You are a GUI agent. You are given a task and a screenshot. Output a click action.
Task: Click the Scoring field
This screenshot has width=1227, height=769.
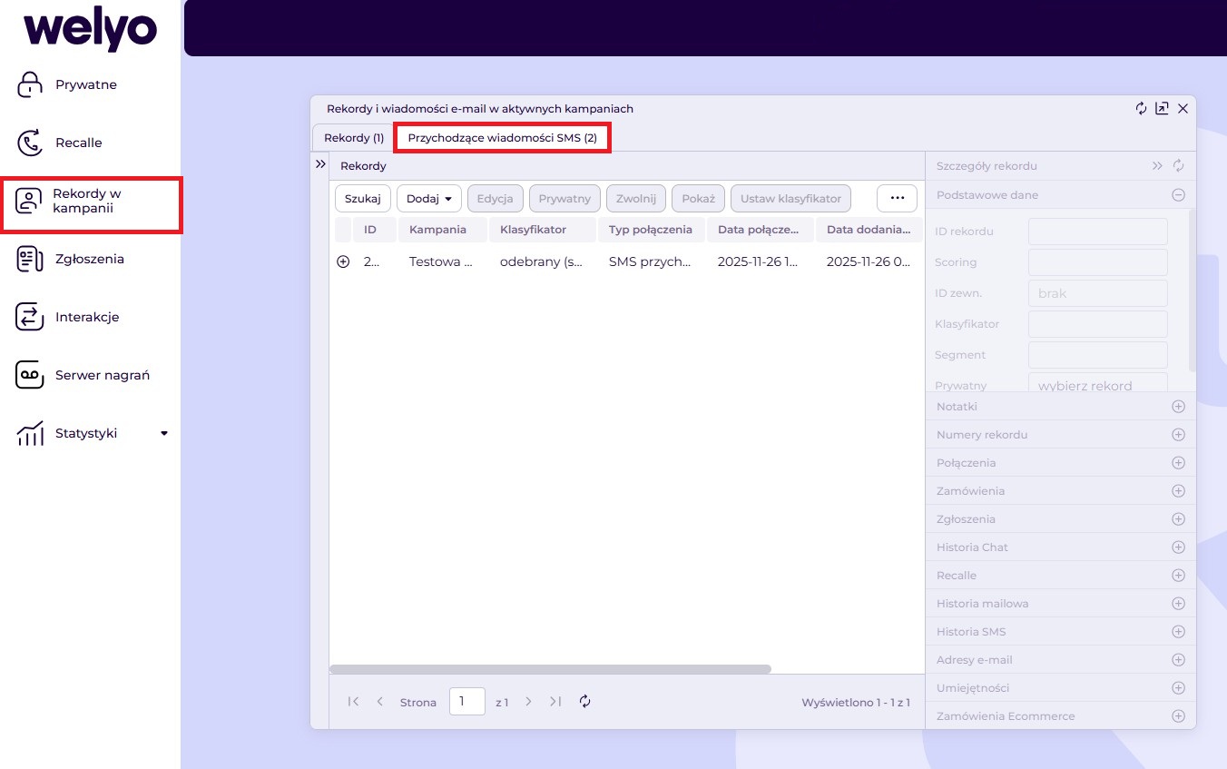(1098, 262)
